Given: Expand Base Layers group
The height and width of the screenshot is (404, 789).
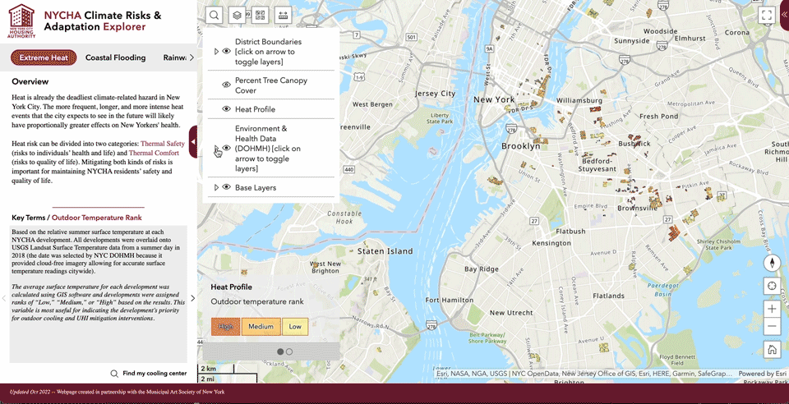Looking at the screenshot, I should pyautogui.click(x=216, y=187).
